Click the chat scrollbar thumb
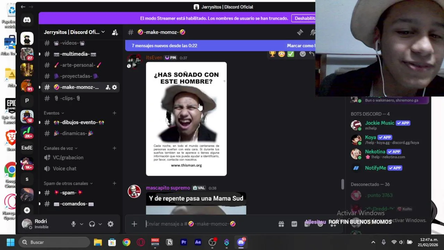The width and height of the screenshot is (444, 250). tap(343, 184)
